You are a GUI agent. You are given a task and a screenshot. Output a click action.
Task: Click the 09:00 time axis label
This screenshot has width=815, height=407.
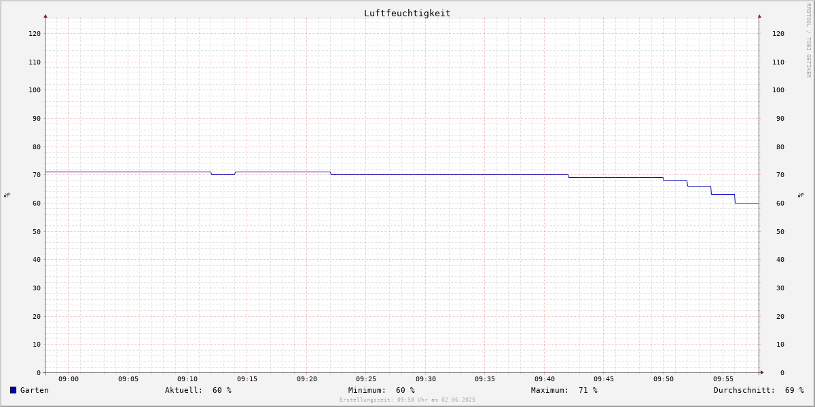click(x=69, y=379)
